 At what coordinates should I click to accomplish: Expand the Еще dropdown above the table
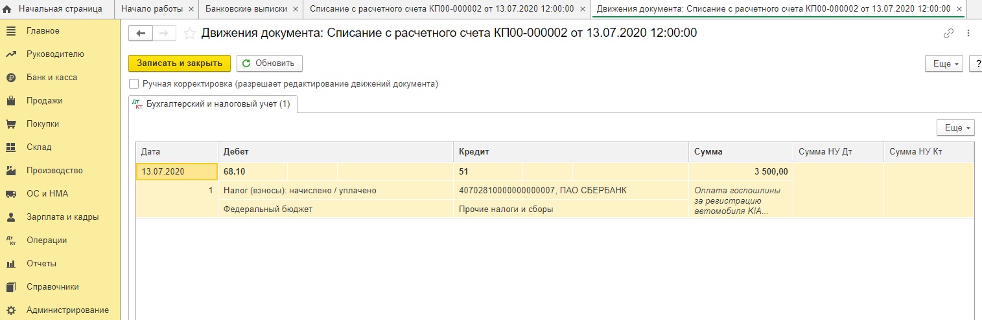pos(956,128)
